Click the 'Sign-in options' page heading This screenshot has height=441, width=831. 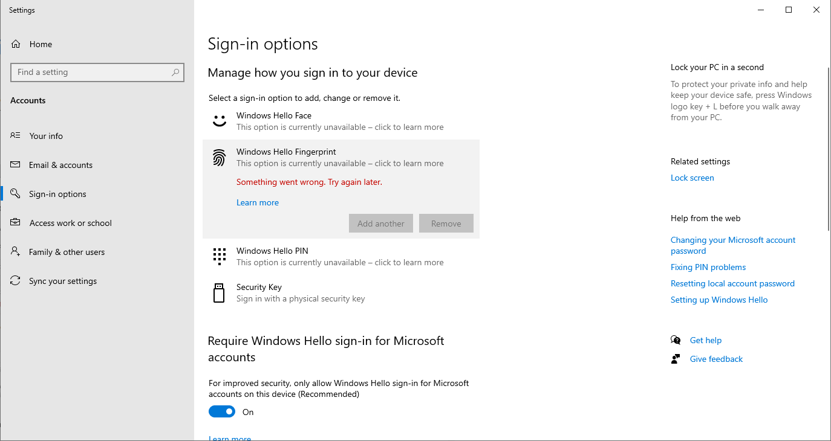click(x=262, y=44)
